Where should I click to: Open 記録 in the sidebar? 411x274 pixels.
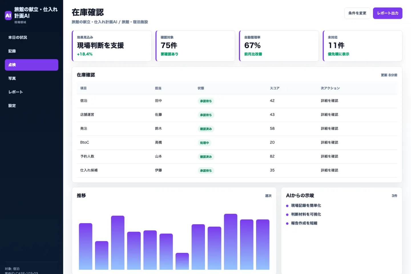pyautogui.click(x=31, y=51)
